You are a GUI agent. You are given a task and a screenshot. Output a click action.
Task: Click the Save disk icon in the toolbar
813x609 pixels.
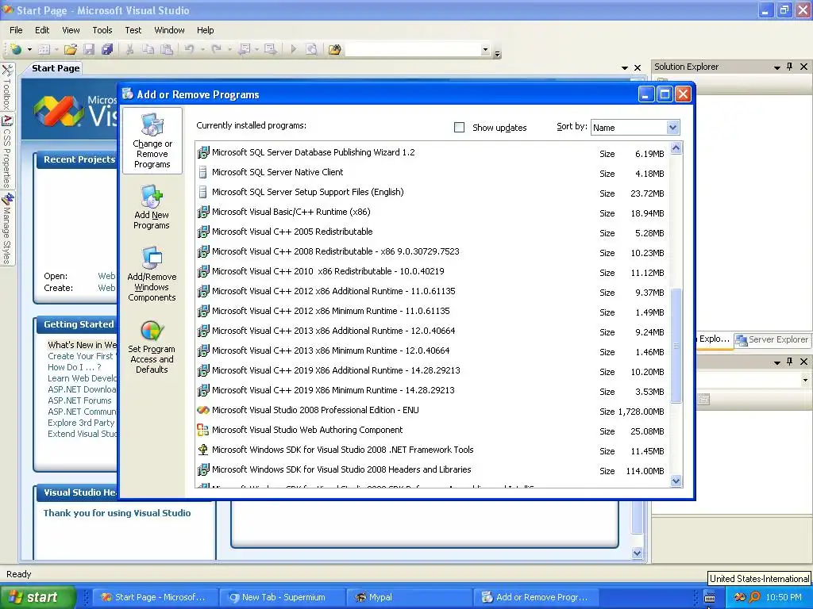[89, 49]
